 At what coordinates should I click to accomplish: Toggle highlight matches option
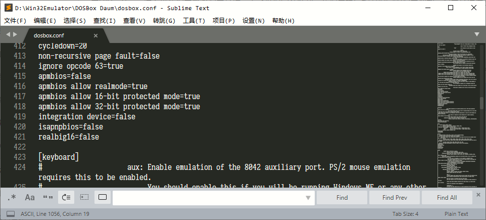[x=102, y=197]
